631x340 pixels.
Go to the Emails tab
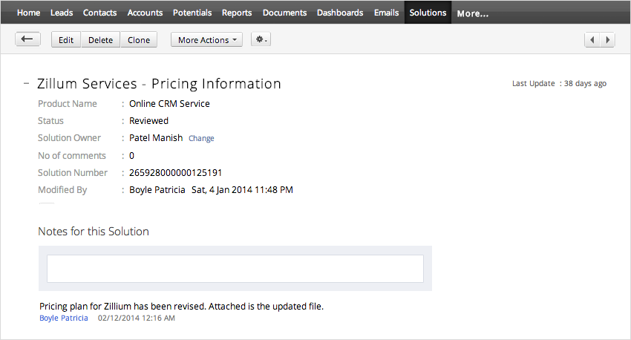(x=386, y=13)
